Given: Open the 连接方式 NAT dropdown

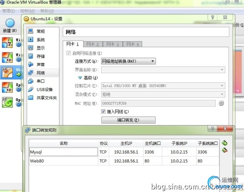Looking at the screenshot, I should (128, 61).
